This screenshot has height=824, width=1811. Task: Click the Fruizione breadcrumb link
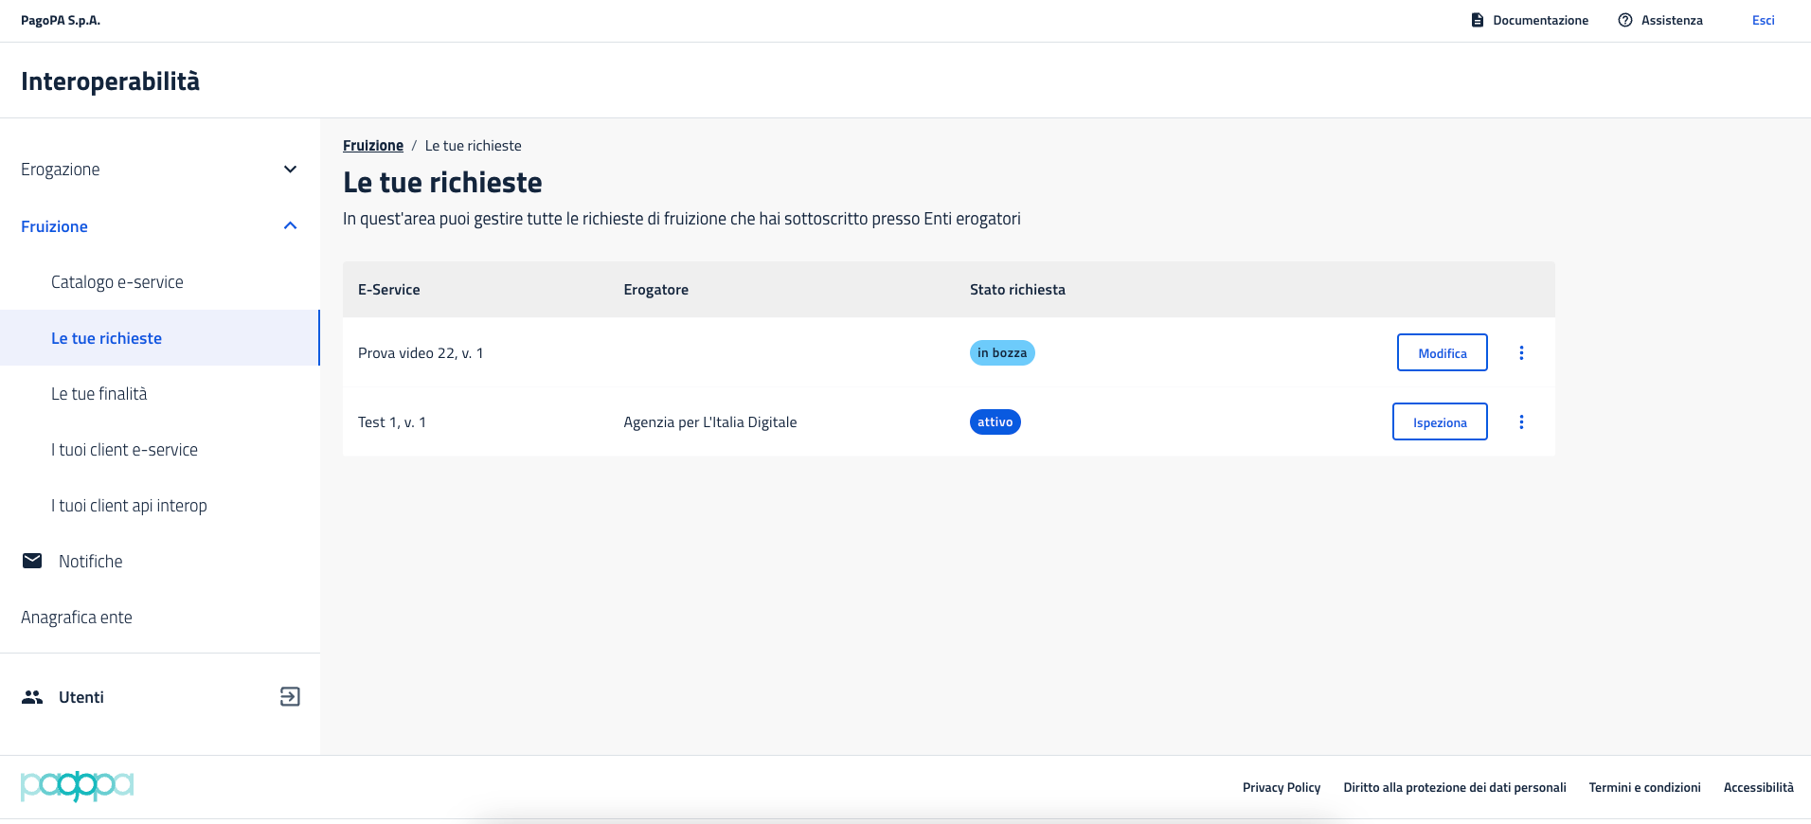[x=373, y=146]
